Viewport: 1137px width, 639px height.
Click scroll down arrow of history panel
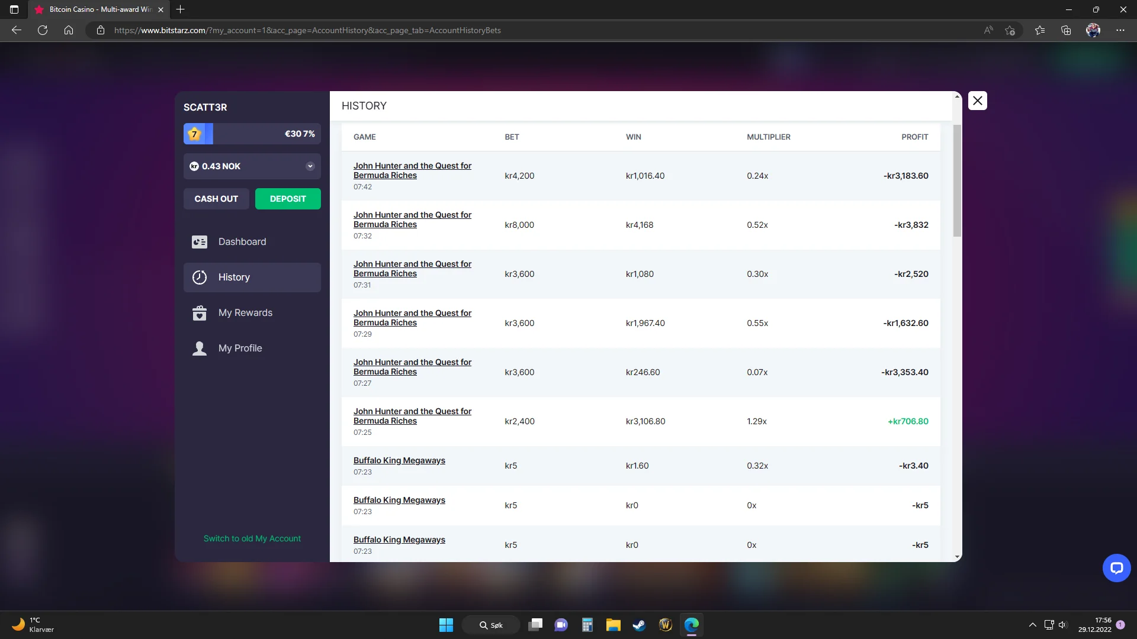[957, 557]
